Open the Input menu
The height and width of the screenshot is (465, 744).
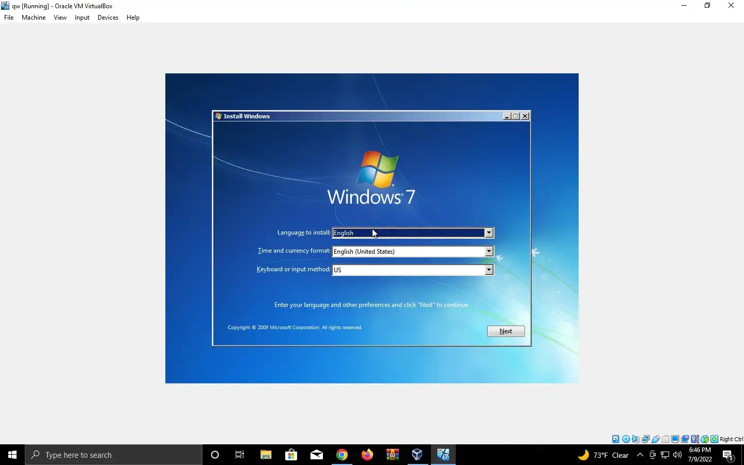pos(82,18)
